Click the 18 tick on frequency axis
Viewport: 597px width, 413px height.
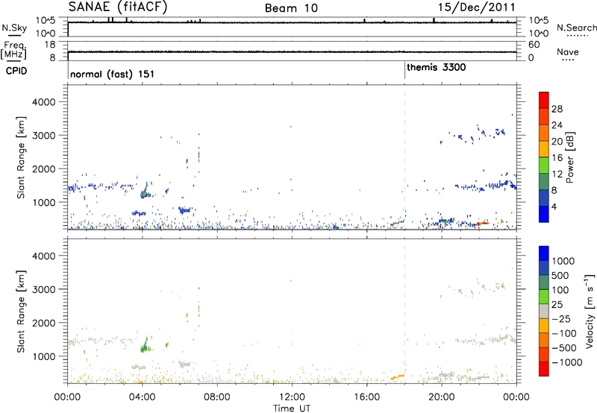(x=50, y=45)
